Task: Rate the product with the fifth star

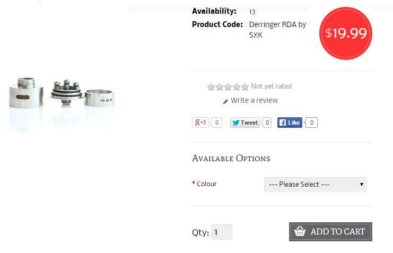Action: click(x=245, y=87)
